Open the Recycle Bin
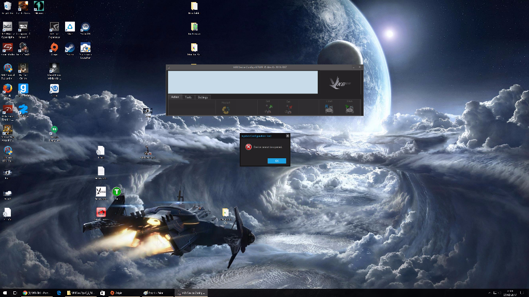Viewport: 529px width, 297px height. click(8, 7)
